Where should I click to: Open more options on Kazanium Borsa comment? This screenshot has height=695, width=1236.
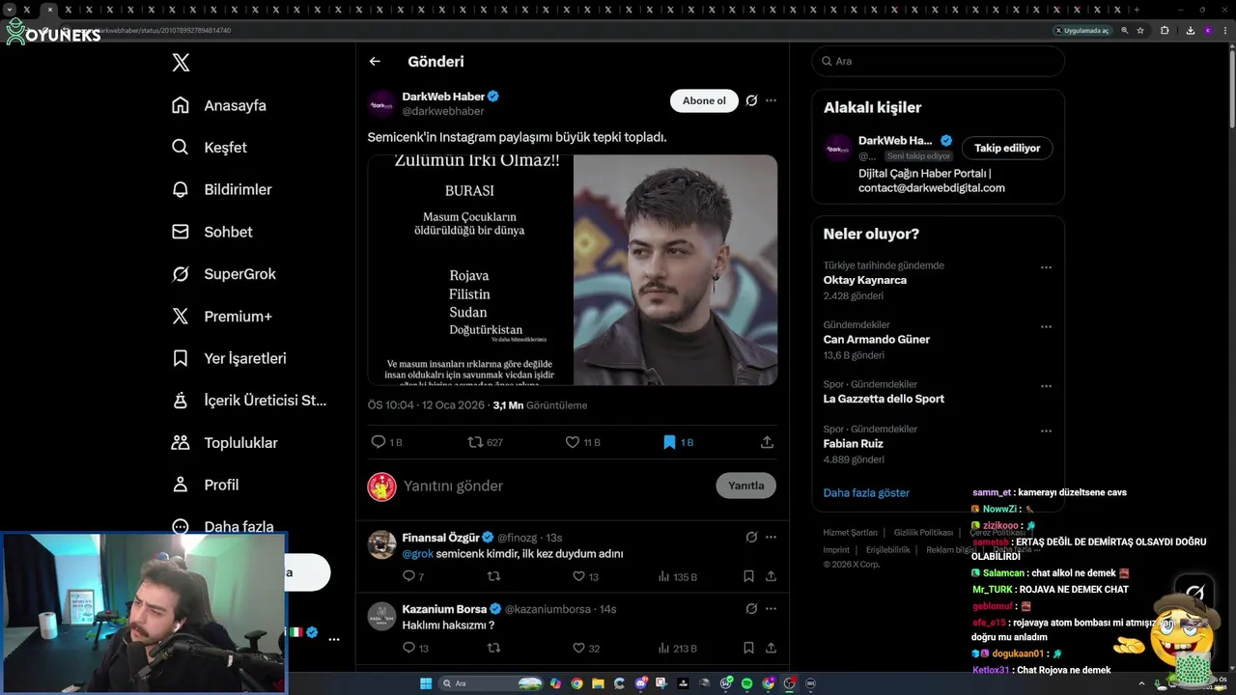pos(771,609)
